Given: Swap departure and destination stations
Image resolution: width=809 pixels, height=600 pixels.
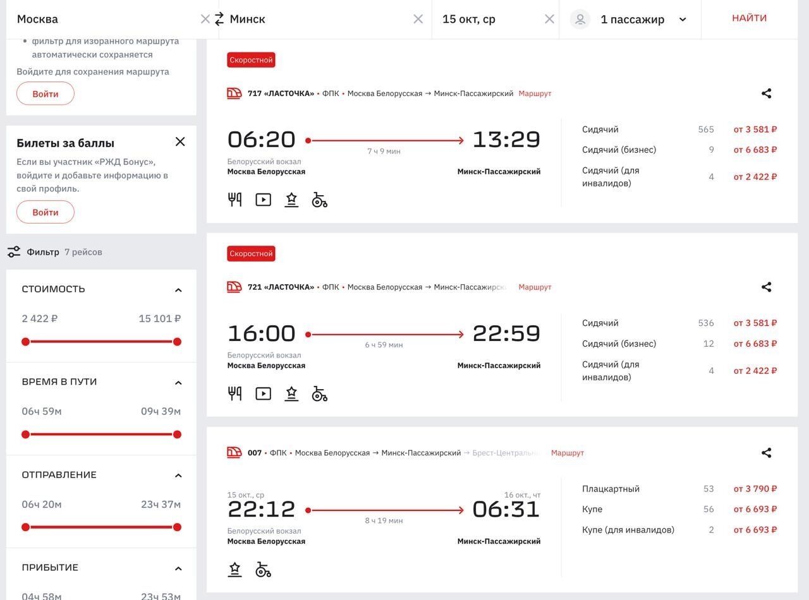Looking at the screenshot, I should [219, 19].
